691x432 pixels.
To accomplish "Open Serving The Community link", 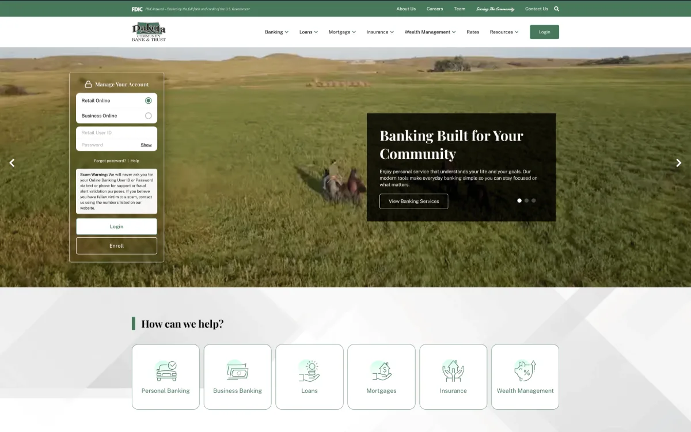I will pyautogui.click(x=495, y=9).
